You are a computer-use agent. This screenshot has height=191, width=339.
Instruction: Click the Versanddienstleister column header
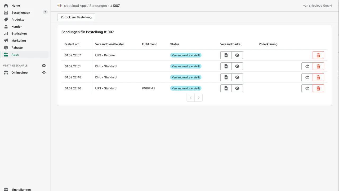tap(110, 44)
